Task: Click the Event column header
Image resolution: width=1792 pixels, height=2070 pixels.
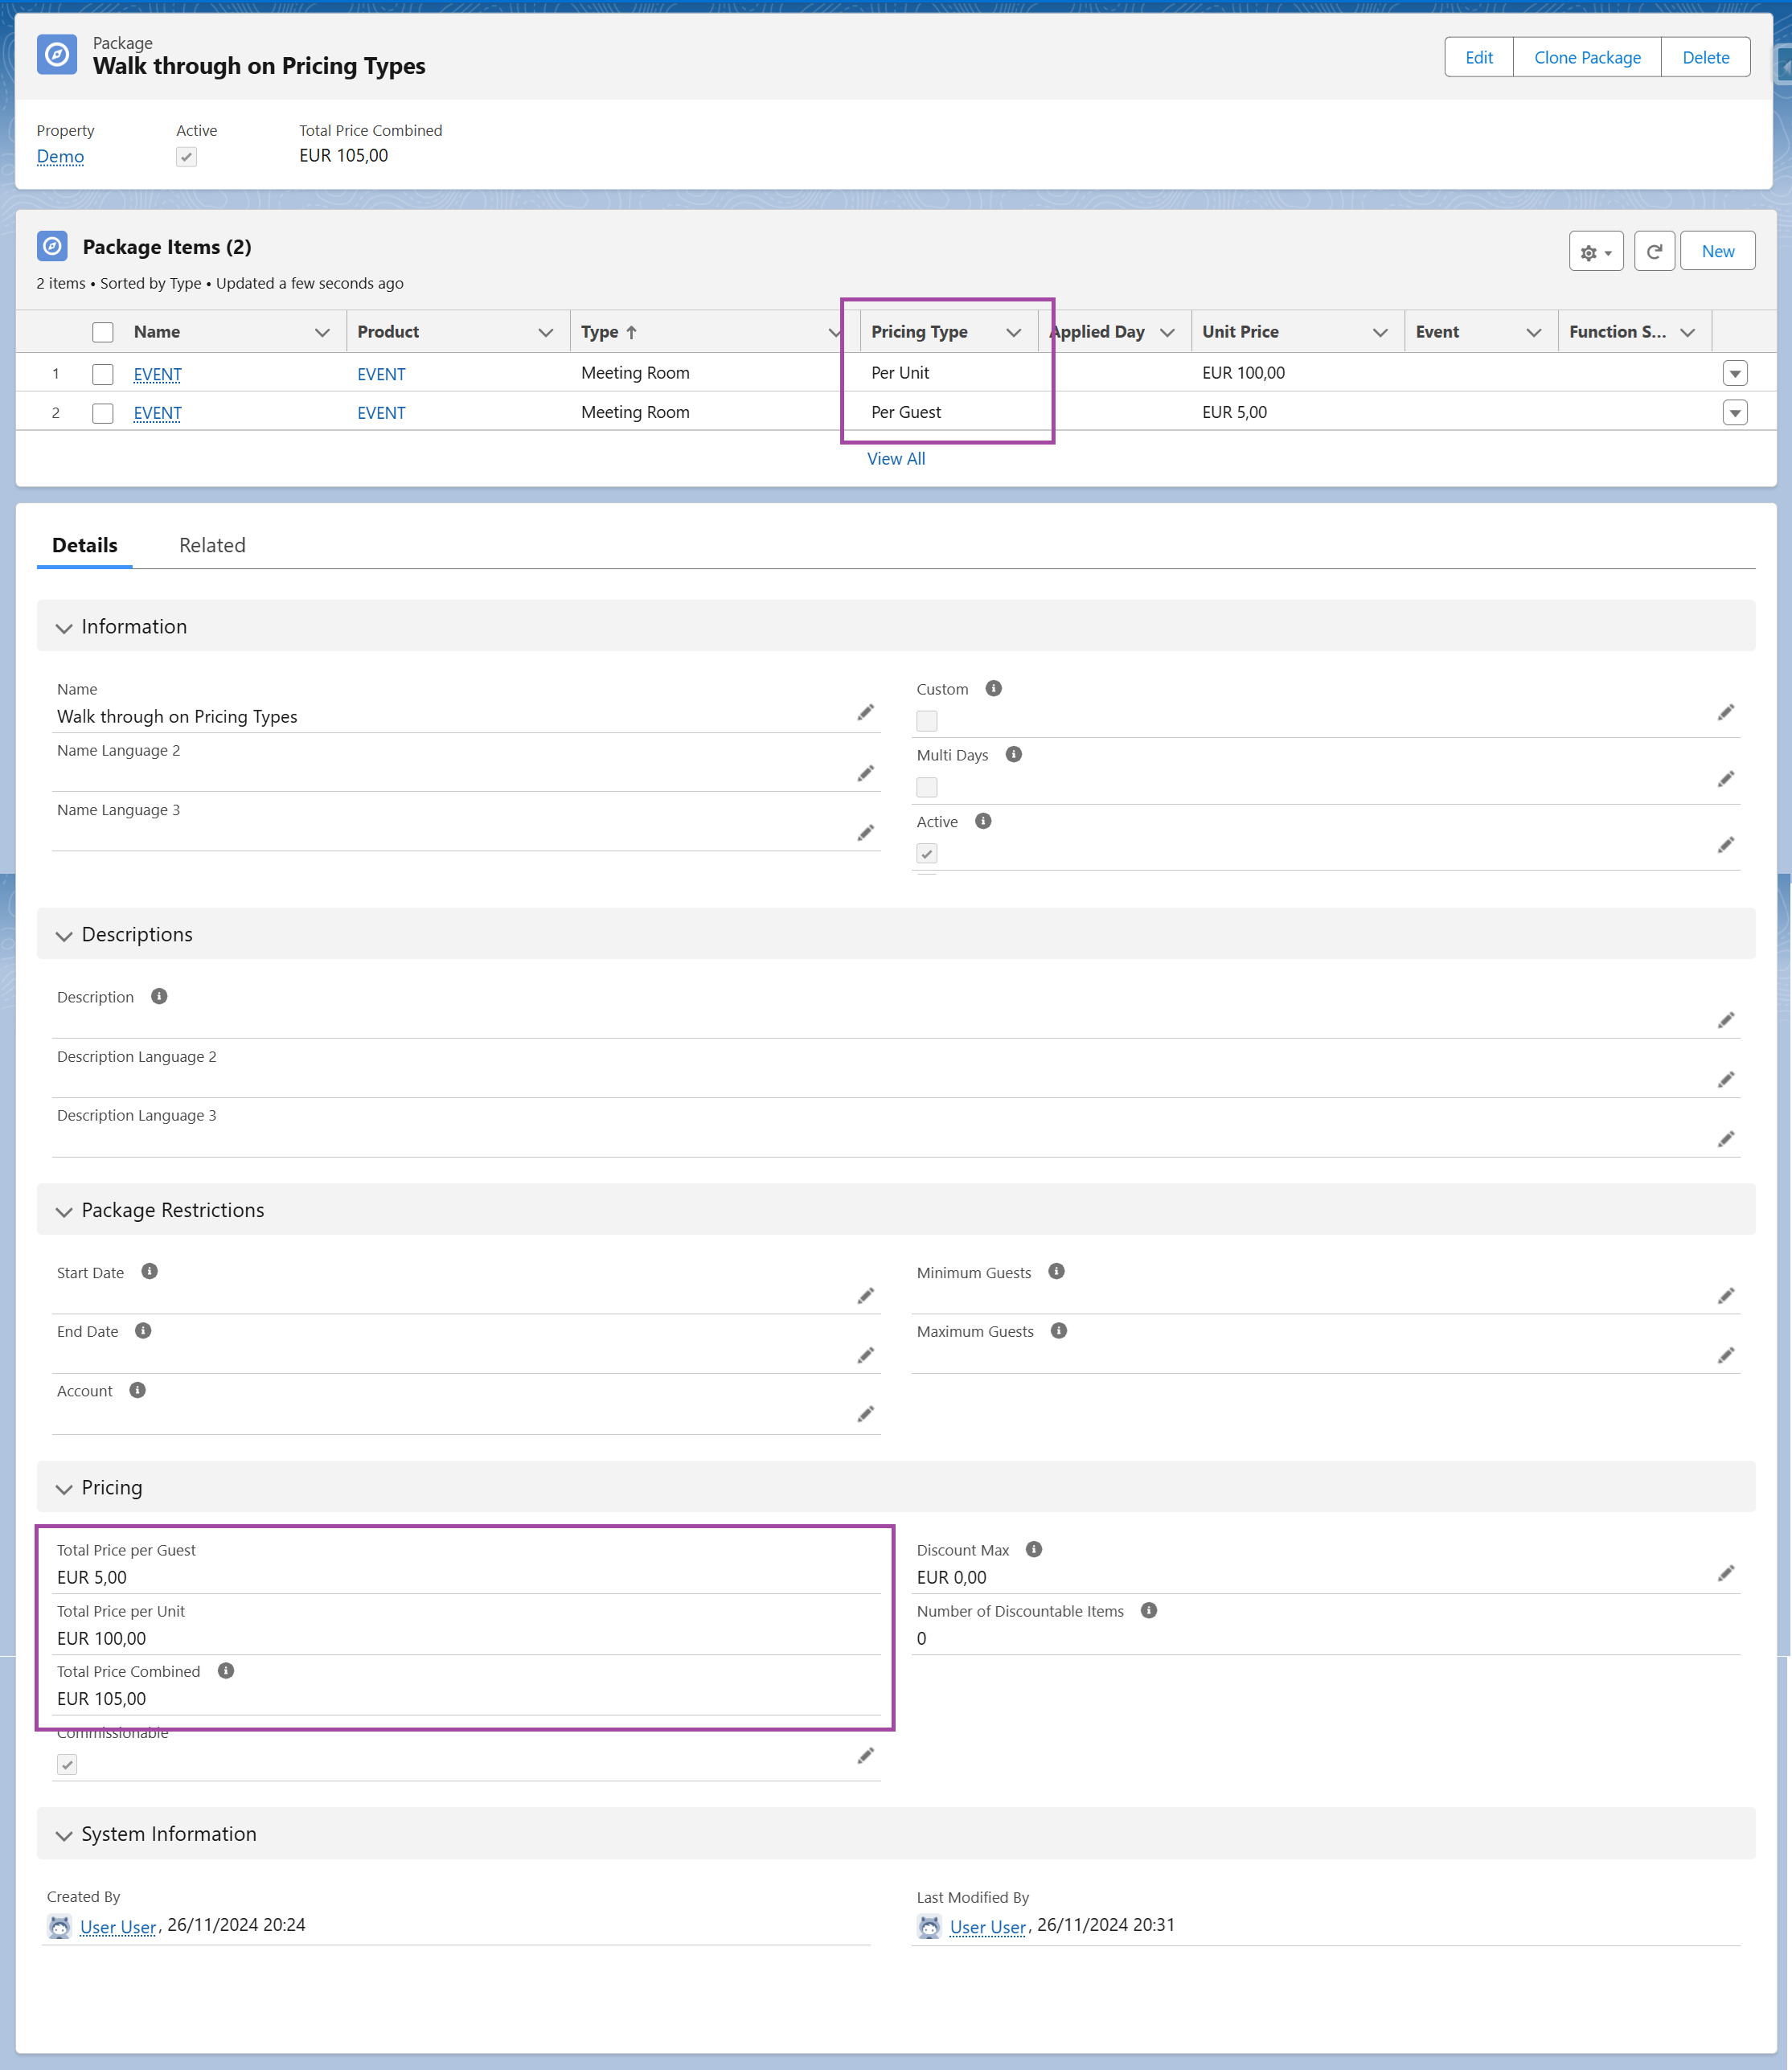Action: pyautogui.click(x=1437, y=332)
